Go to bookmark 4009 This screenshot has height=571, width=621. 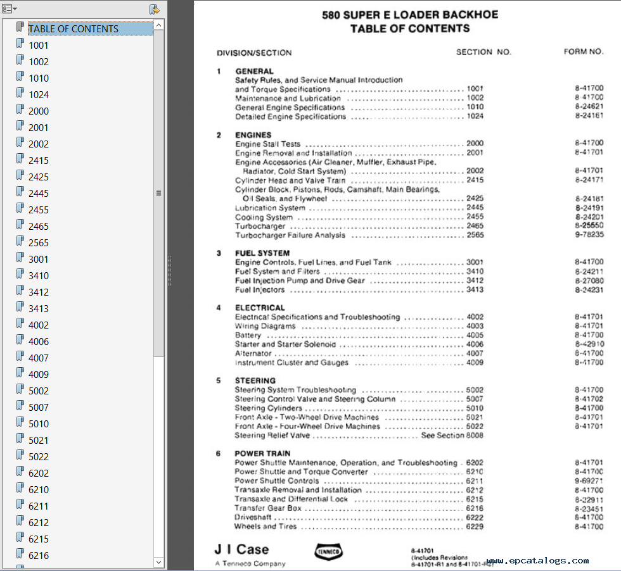39,374
